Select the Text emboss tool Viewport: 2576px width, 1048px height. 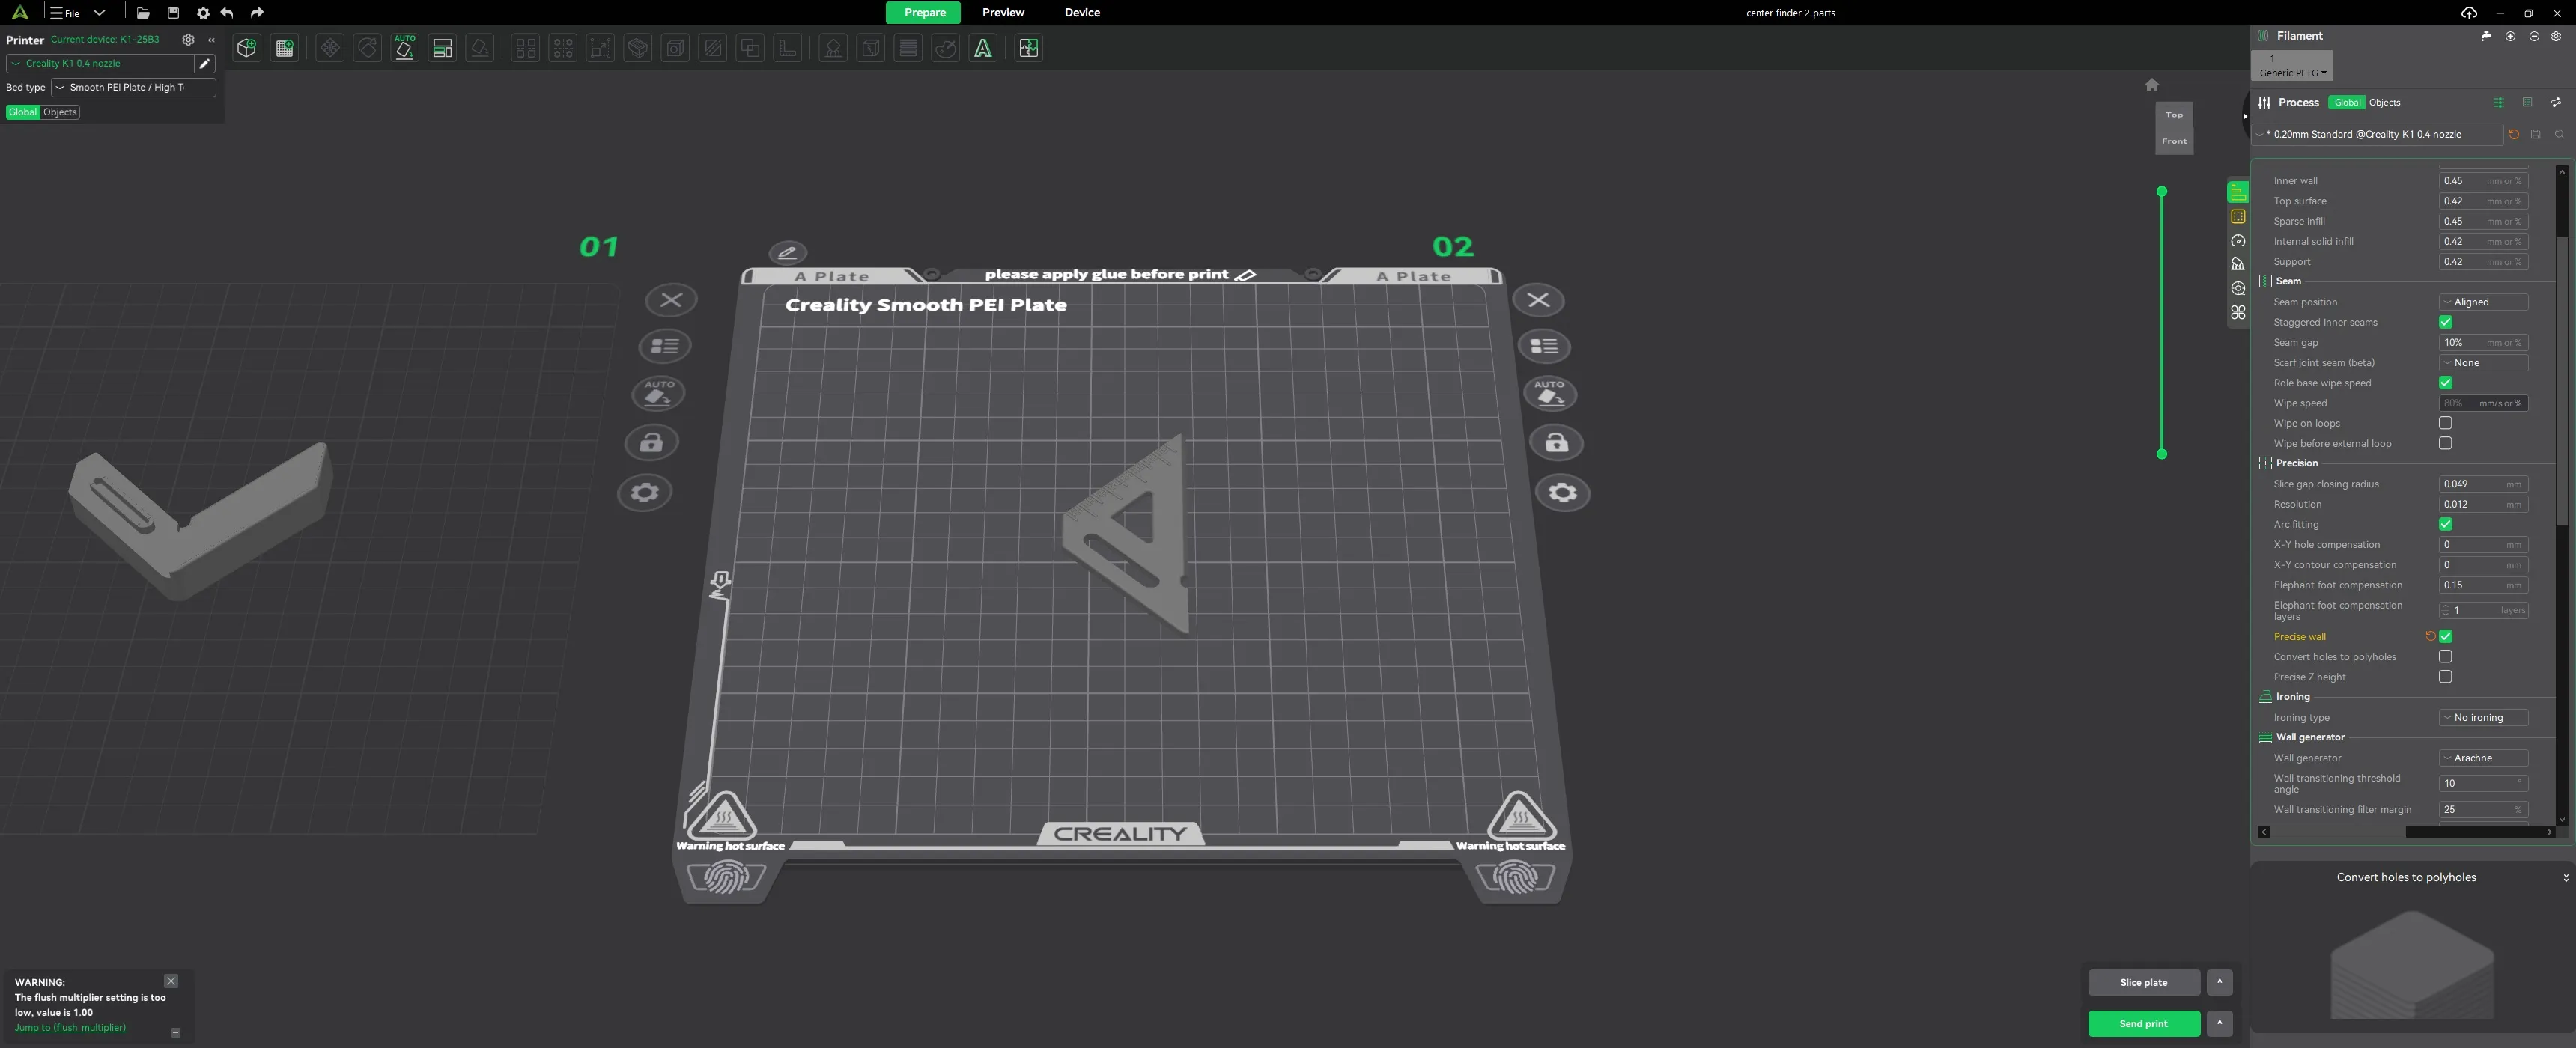click(983, 48)
